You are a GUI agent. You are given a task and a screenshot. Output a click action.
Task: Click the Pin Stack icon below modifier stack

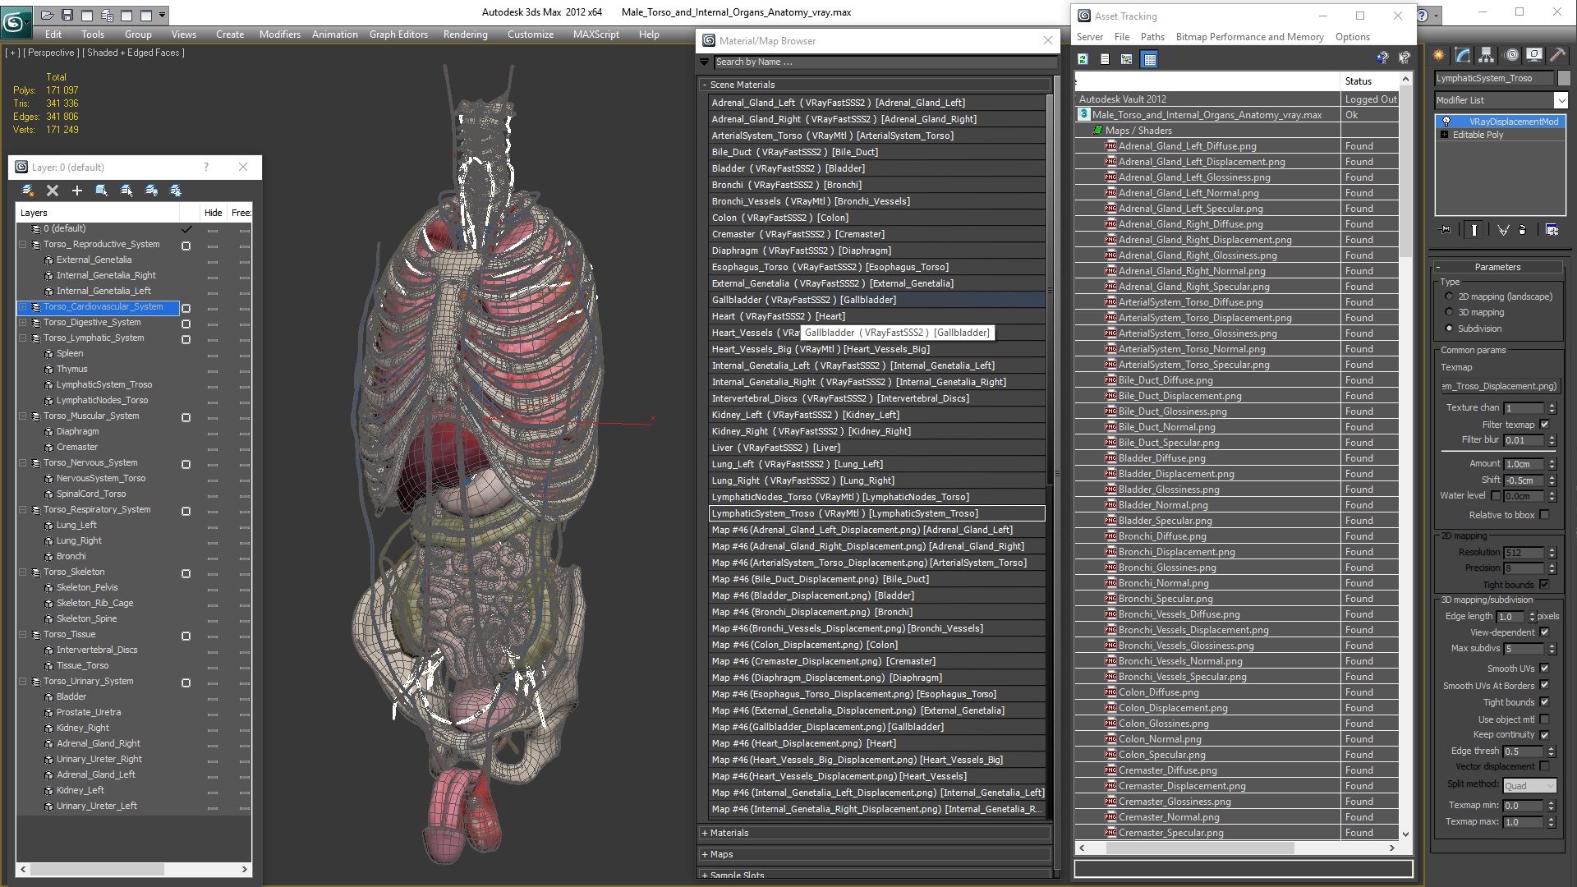(1446, 230)
